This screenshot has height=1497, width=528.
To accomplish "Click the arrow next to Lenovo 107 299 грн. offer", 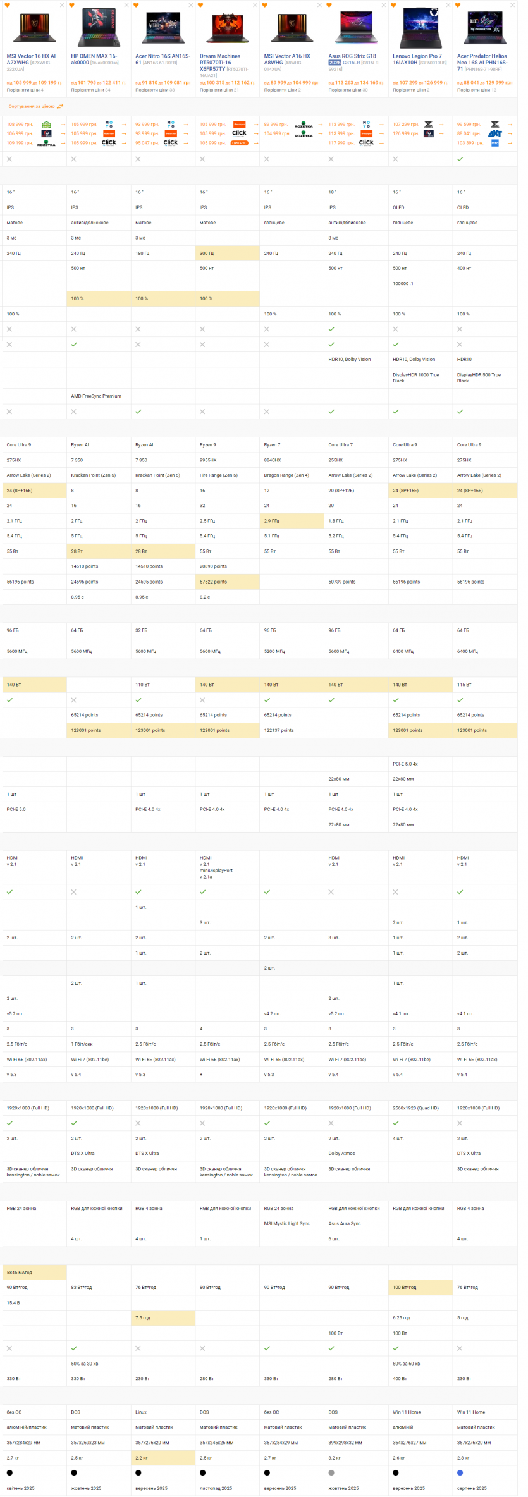I will pyautogui.click(x=446, y=125).
